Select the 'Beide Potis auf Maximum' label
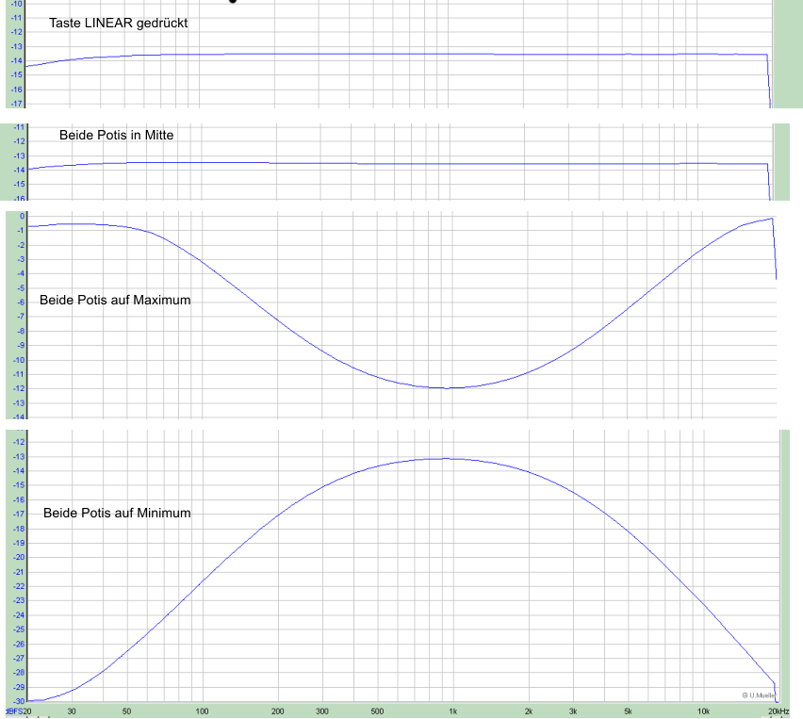The height and width of the screenshot is (719, 803). [x=116, y=301]
